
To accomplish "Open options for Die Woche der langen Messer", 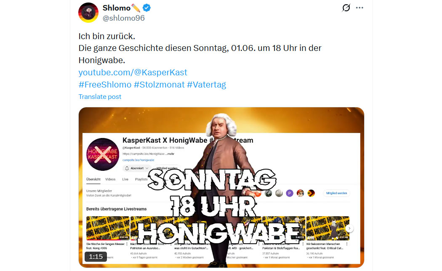I will click(x=127, y=244).
